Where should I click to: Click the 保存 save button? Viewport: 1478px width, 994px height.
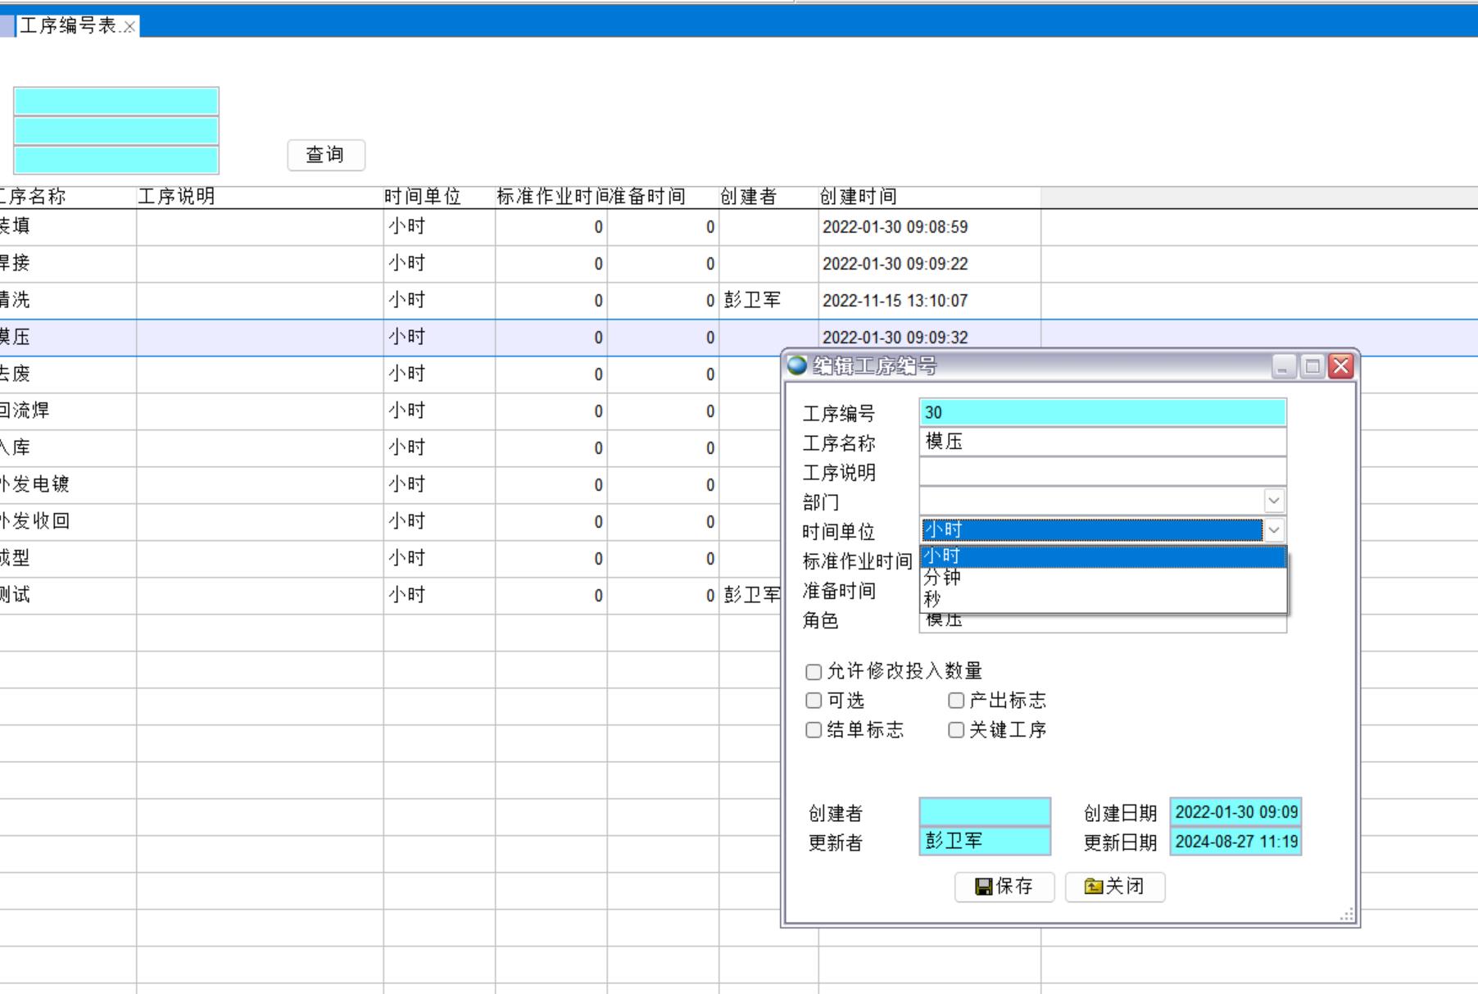click(x=1004, y=887)
